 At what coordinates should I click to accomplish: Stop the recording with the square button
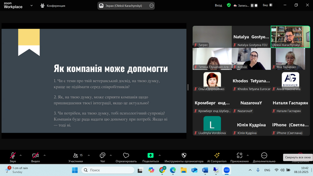click(x=256, y=6)
